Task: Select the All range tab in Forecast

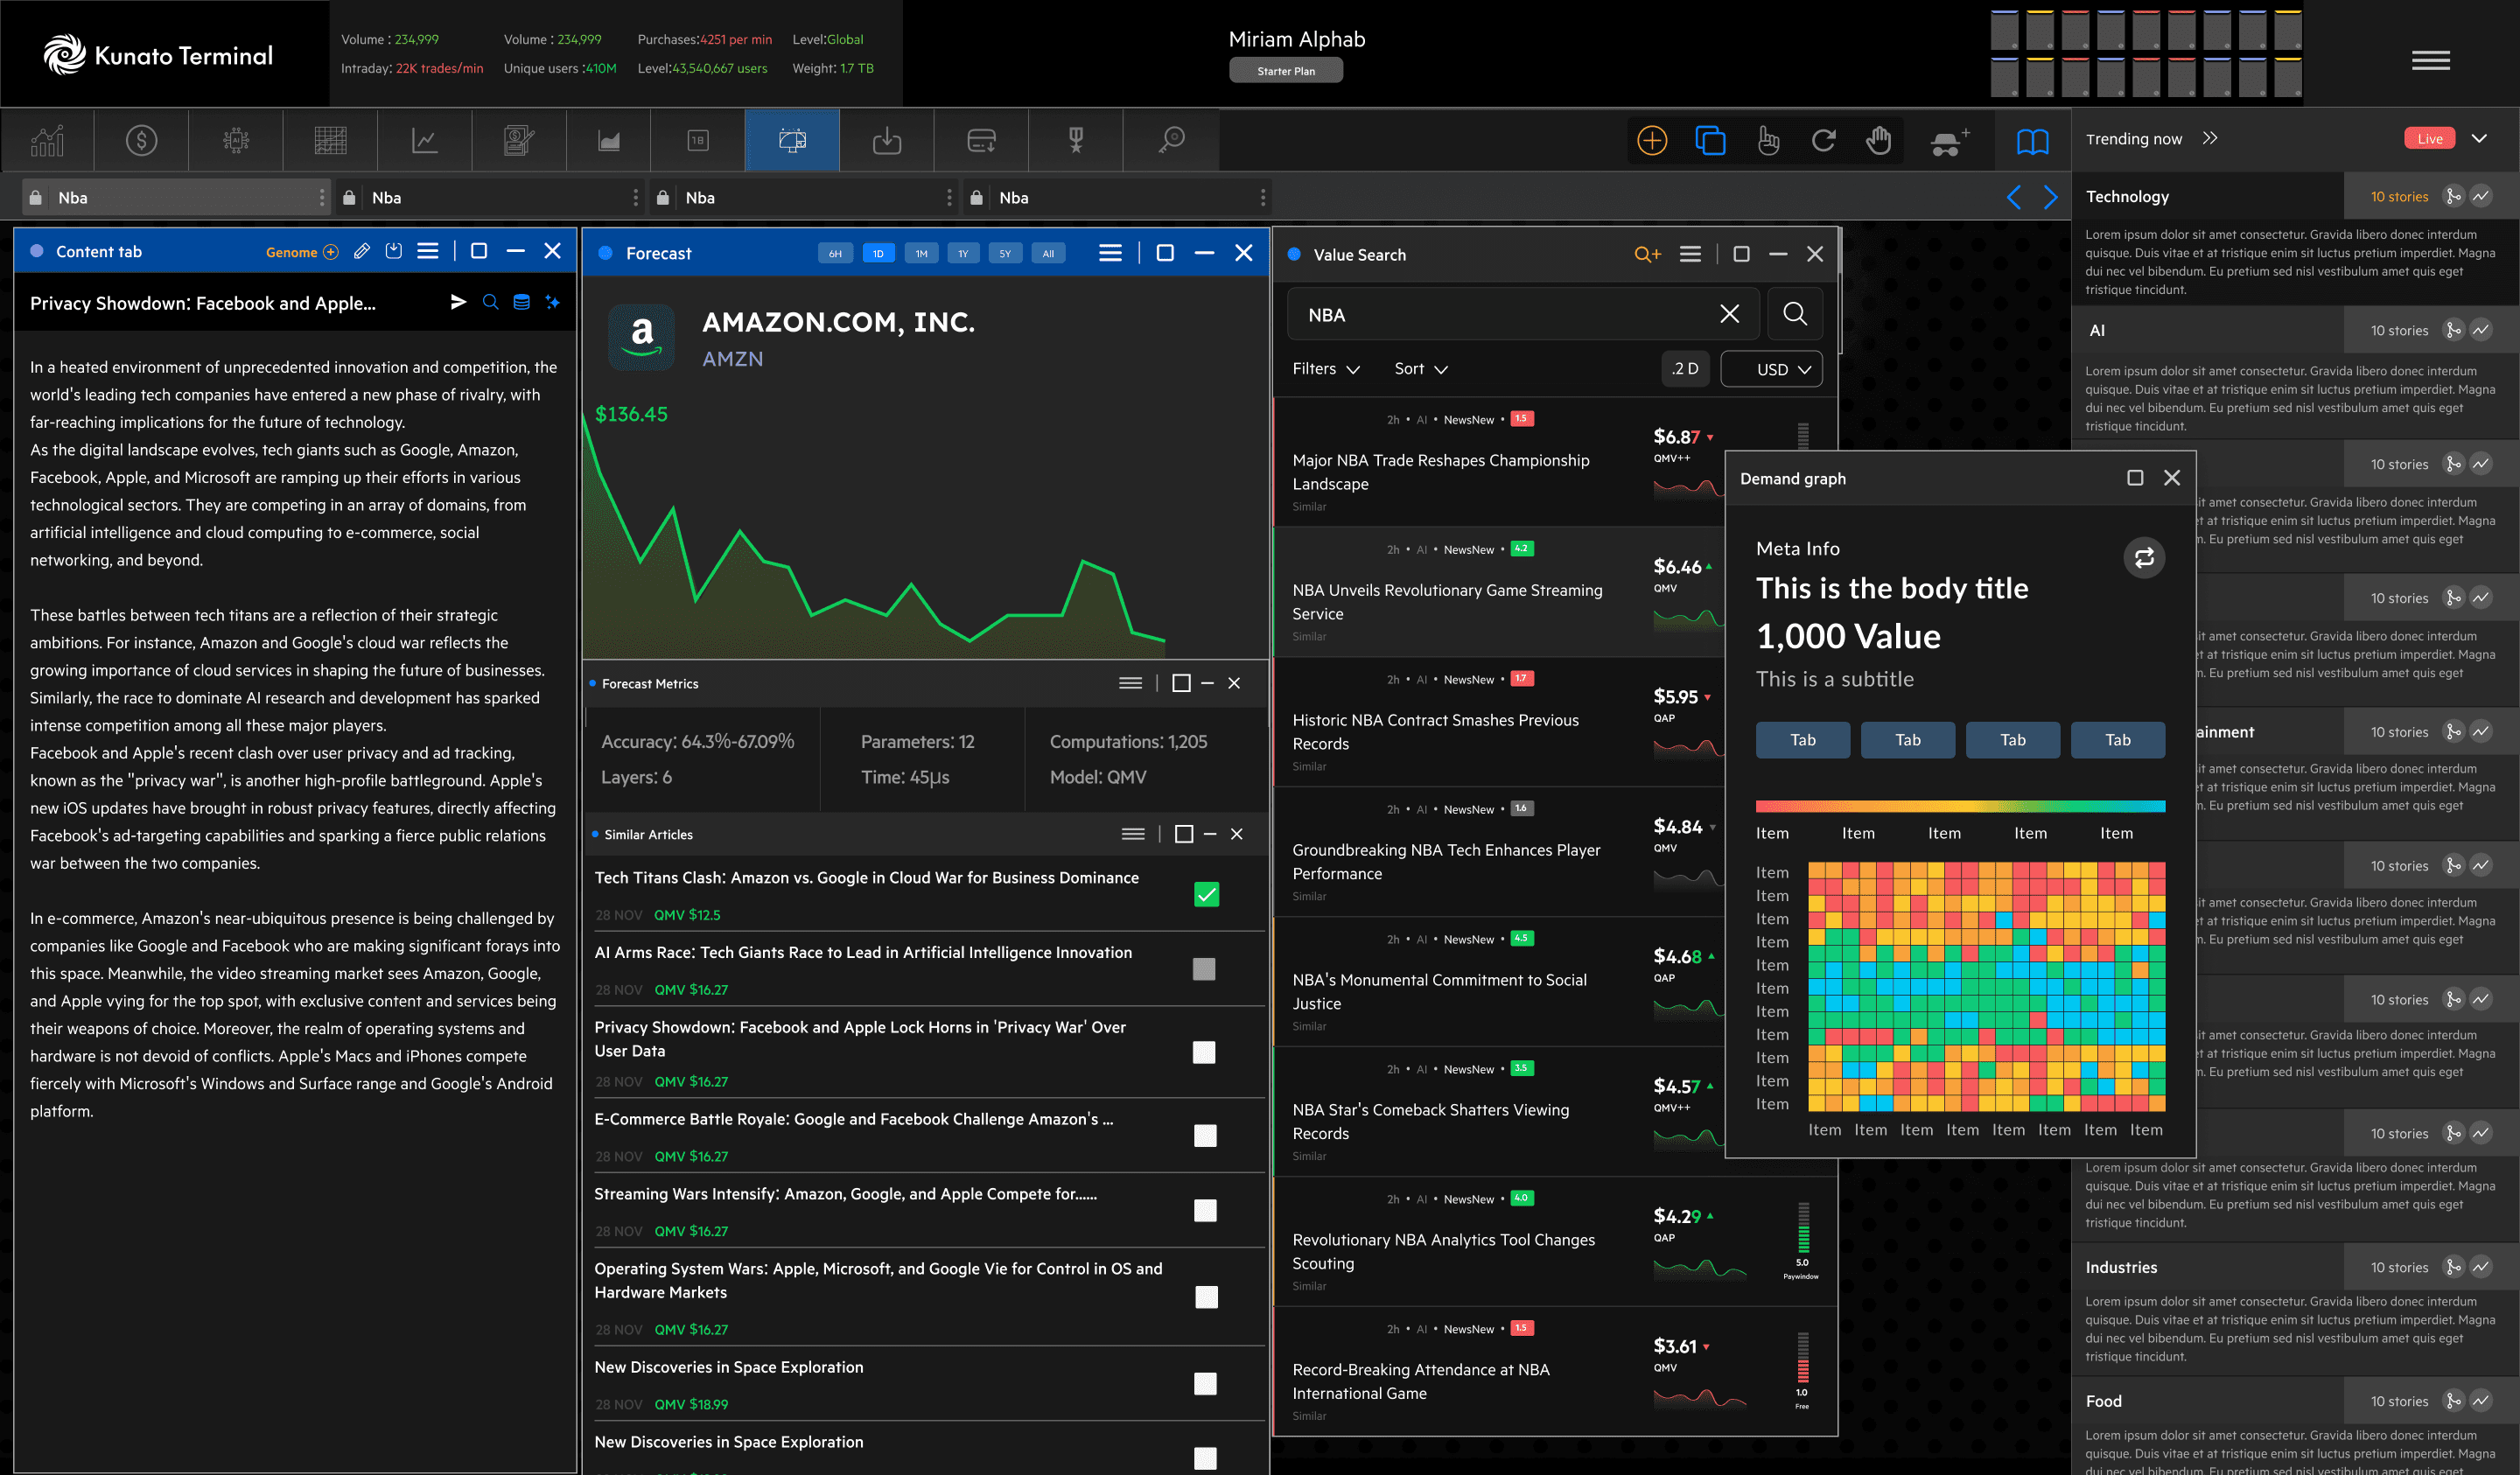Action: click(1048, 253)
